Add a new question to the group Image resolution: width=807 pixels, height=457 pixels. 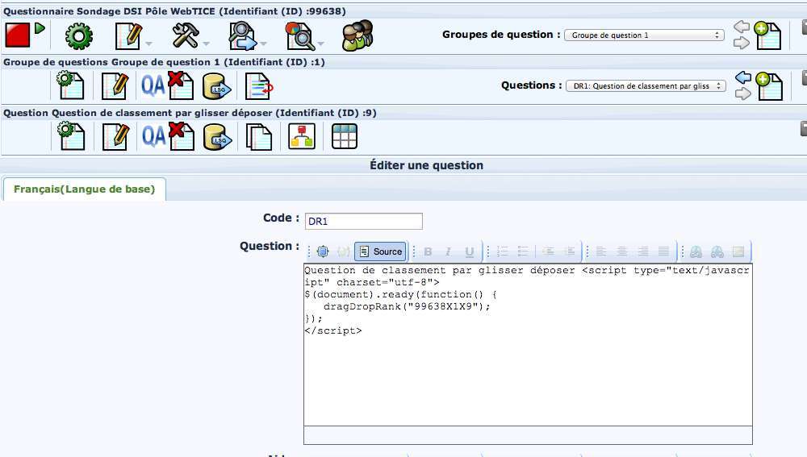coord(769,86)
